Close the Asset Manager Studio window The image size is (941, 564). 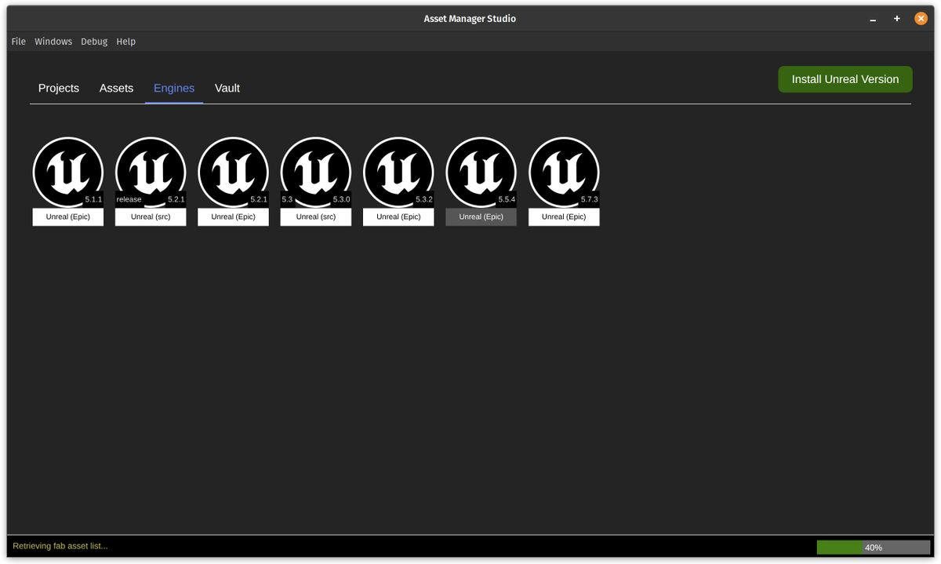click(921, 19)
